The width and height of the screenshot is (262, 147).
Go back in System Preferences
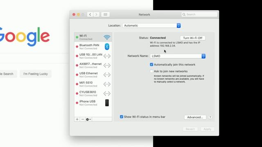tap(90, 15)
